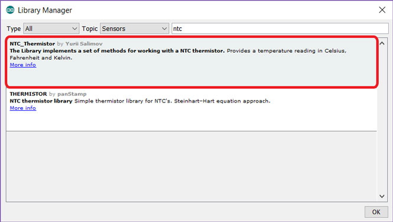Click the chevron arrow of the Type combo box
Screen dimensions: 393x222
74,28
